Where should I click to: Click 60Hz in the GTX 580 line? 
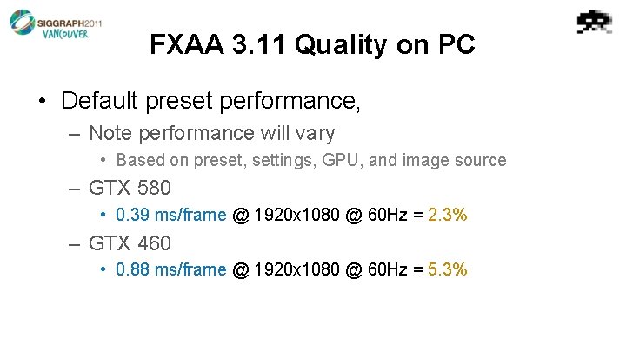point(387,215)
